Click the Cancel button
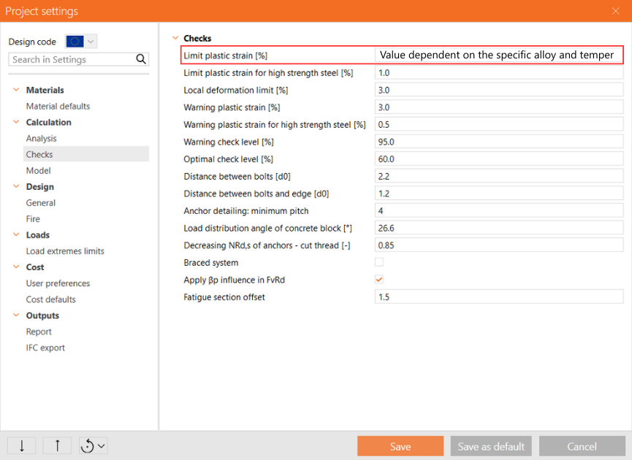Viewport: 632px width, 460px height. click(x=582, y=446)
